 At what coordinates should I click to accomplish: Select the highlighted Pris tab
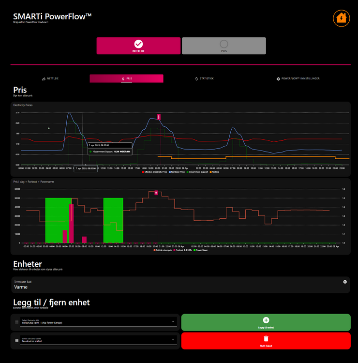pos(126,78)
